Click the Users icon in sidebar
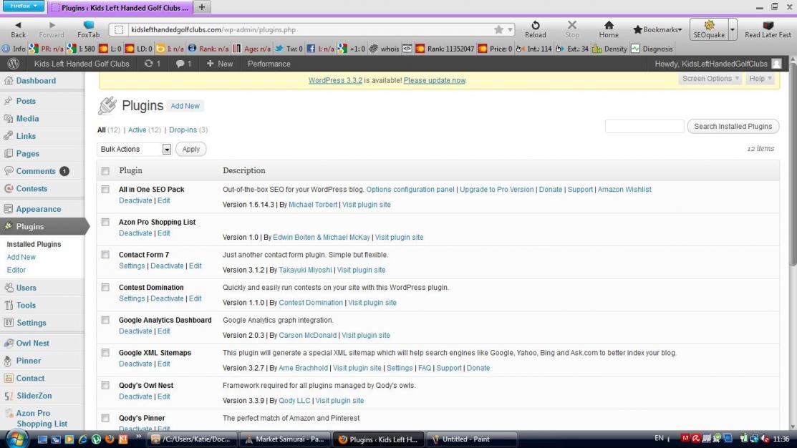Screen dimensions: 797x448 coord(9,288)
